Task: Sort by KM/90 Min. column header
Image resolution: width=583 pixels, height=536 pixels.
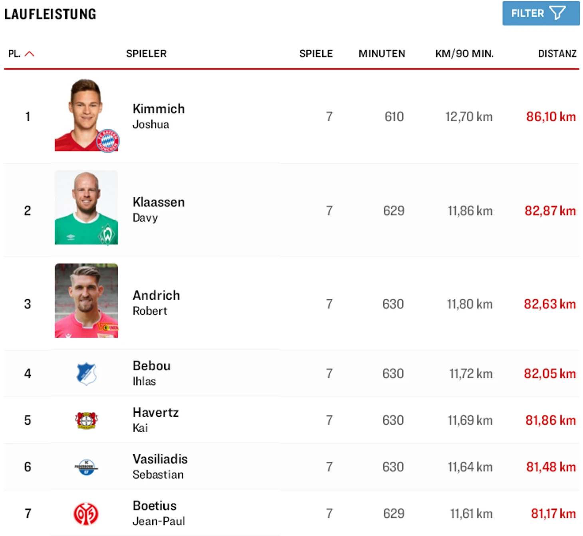Action: pos(464,54)
